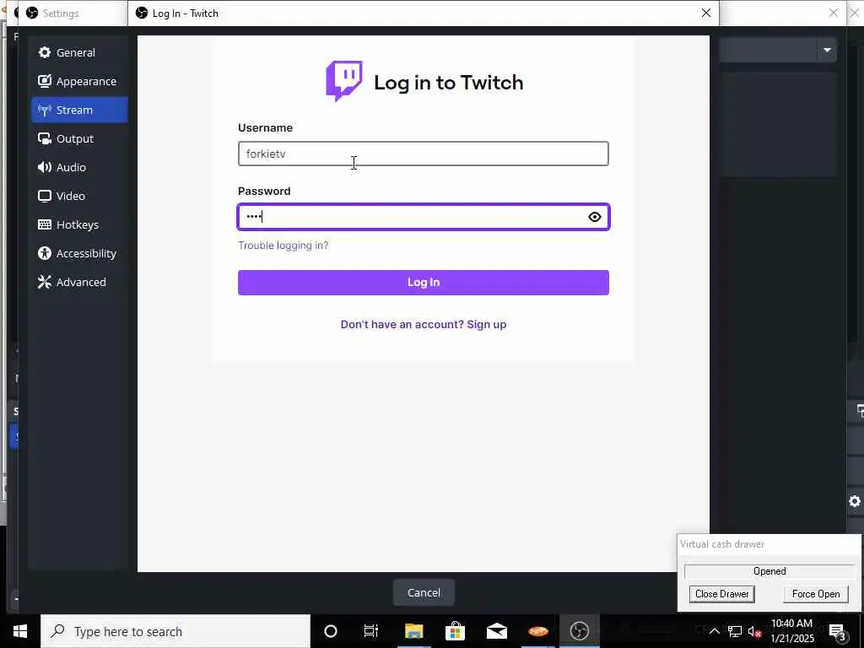The height and width of the screenshot is (648, 864).
Task: Open Mail app from taskbar
Action: click(496, 631)
